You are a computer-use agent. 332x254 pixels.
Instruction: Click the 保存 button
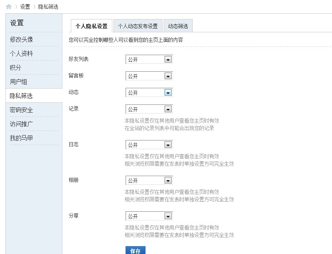135,251
